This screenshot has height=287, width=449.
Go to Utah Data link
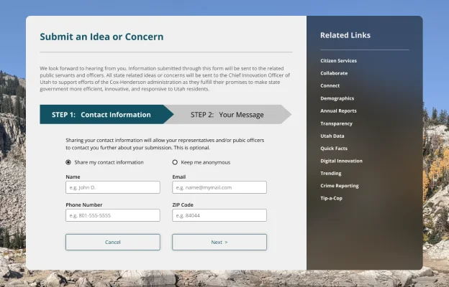pyautogui.click(x=332, y=136)
